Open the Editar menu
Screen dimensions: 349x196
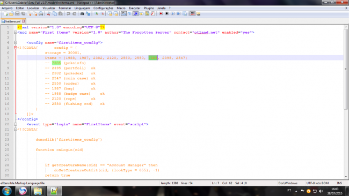20,8
